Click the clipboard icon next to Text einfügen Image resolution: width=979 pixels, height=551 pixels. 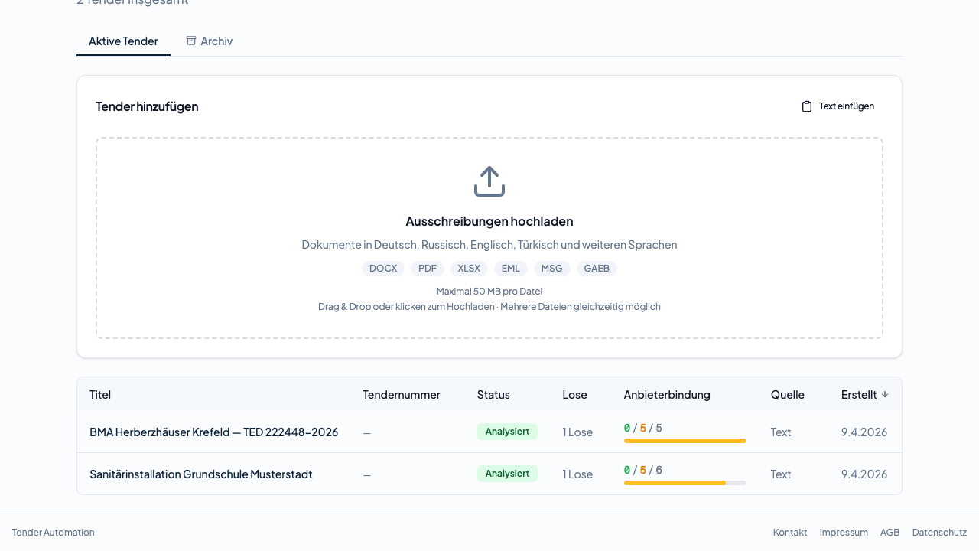(807, 106)
